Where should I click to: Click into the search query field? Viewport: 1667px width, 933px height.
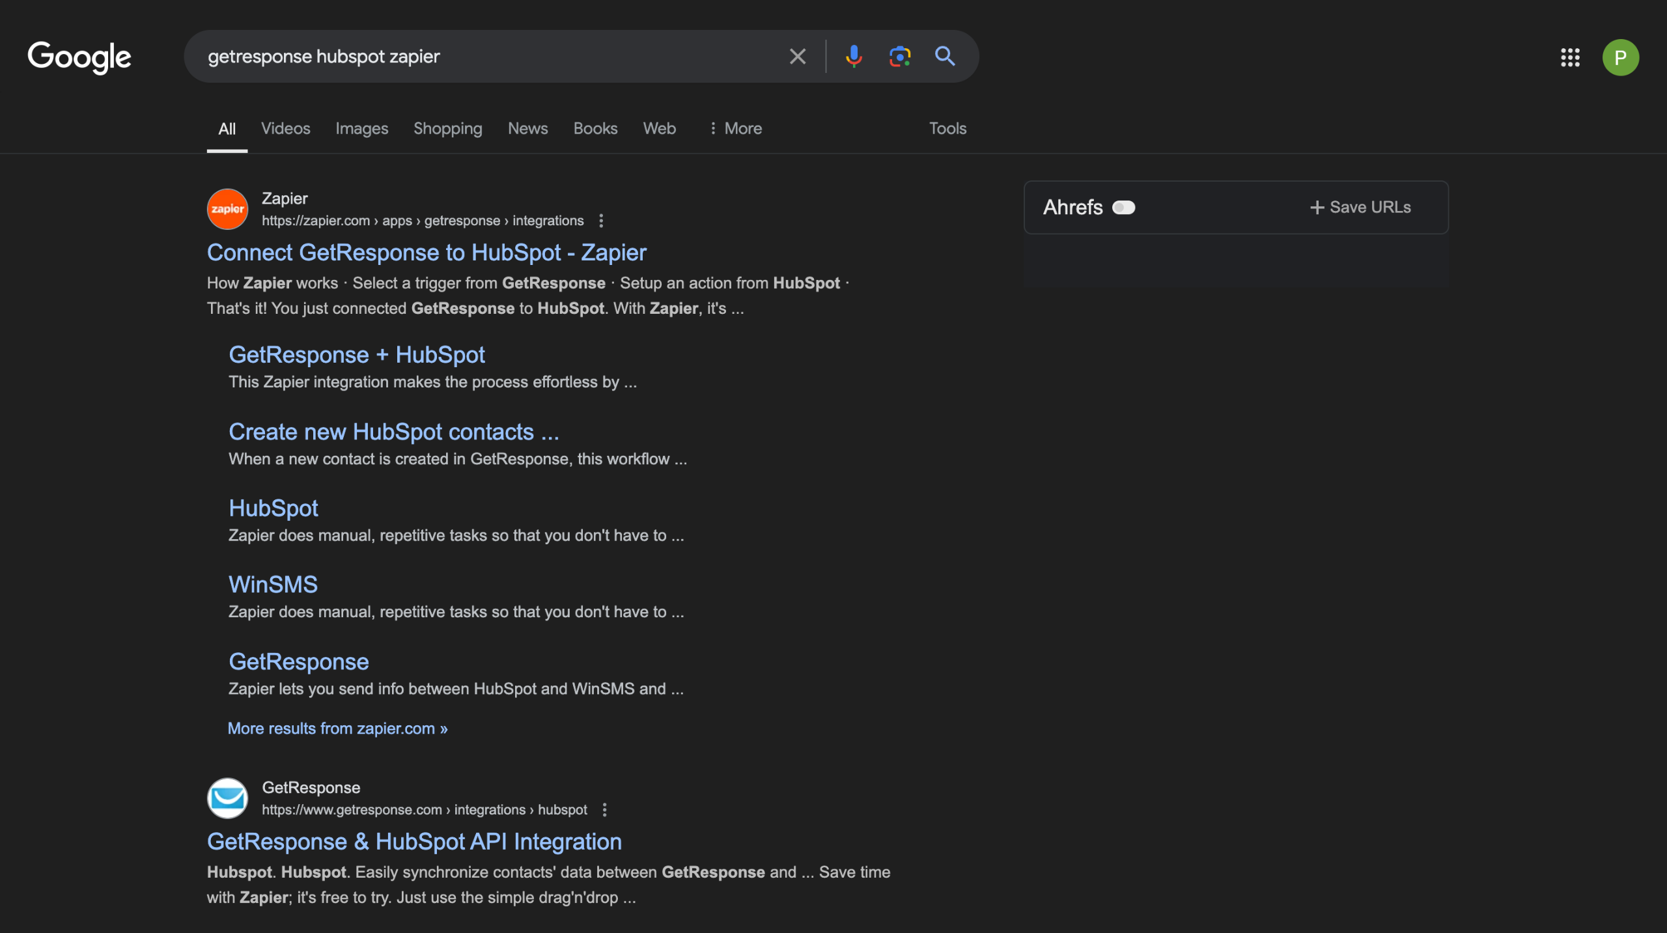(x=482, y=57)
